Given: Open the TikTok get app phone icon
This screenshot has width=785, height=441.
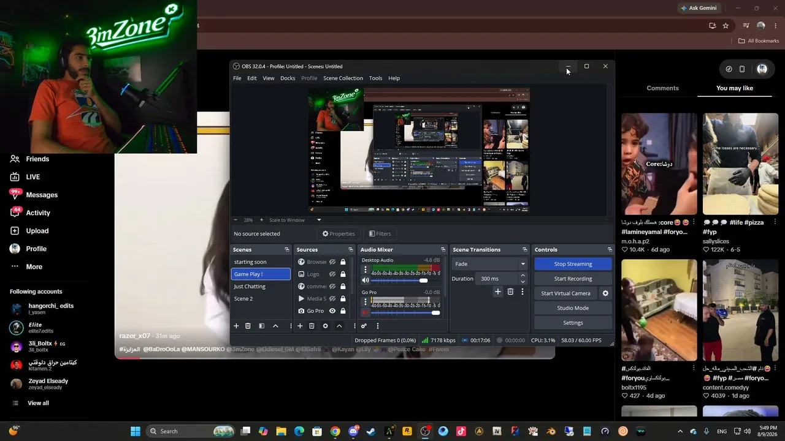Looking at the screenshot, I should tap(742, 69).
